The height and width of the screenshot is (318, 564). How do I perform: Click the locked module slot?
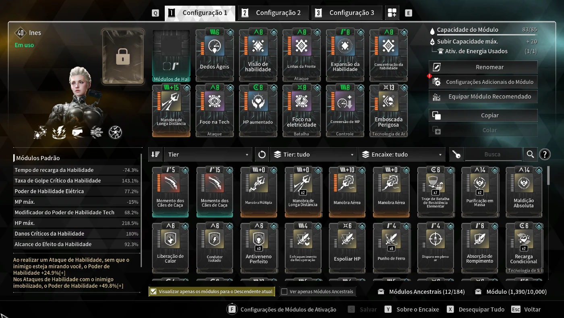(123, 56)
